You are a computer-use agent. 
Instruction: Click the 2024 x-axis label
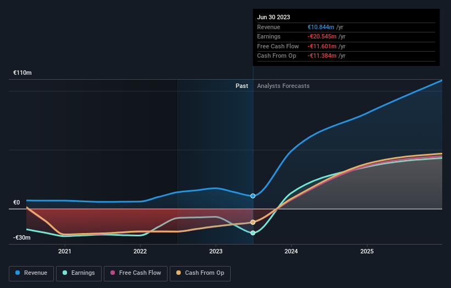click(291, 251)
